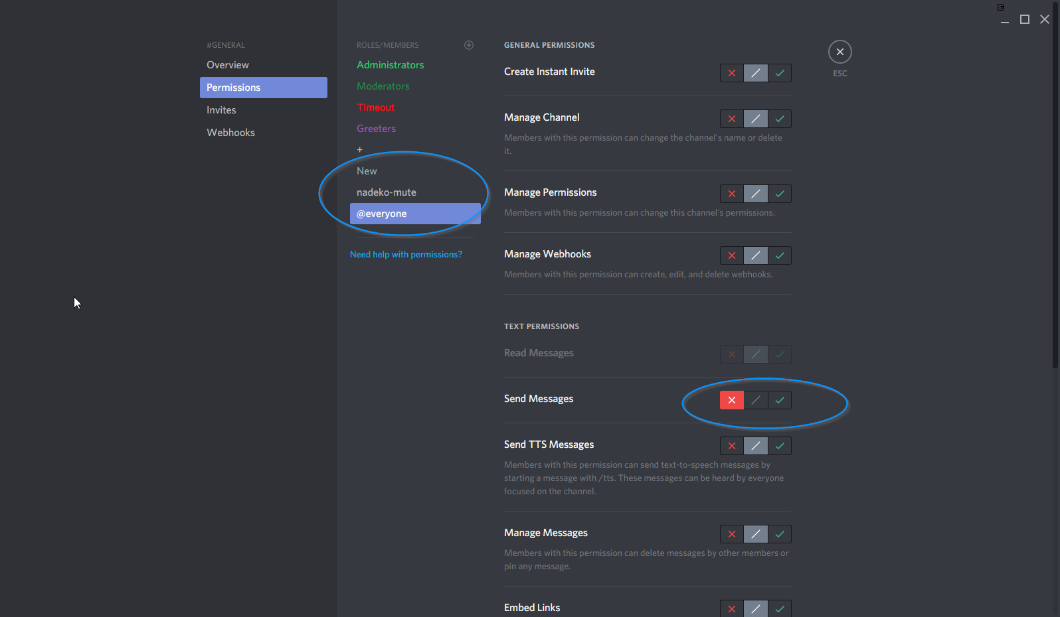Close settings with the ESC X icon
This screenshot has height=617, width=1060.
click(839, 52)
